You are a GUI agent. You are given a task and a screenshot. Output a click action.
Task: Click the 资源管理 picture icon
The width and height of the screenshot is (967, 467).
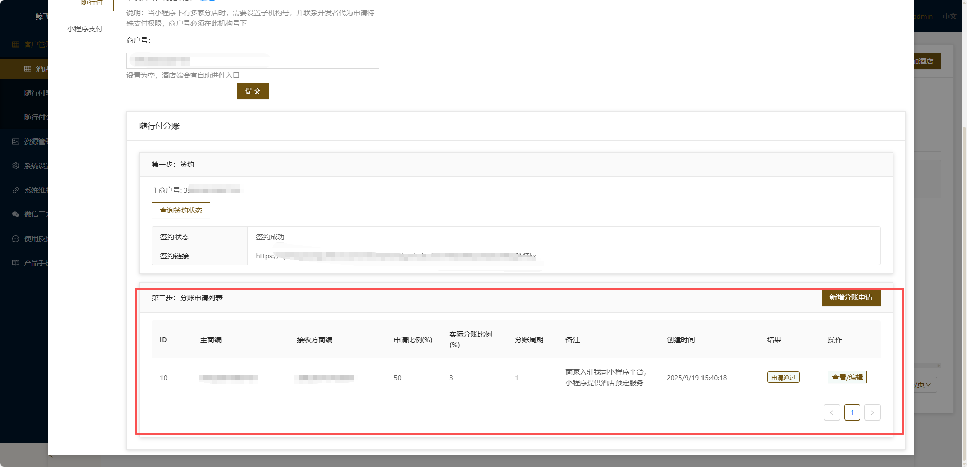click(x=16, y=142)
